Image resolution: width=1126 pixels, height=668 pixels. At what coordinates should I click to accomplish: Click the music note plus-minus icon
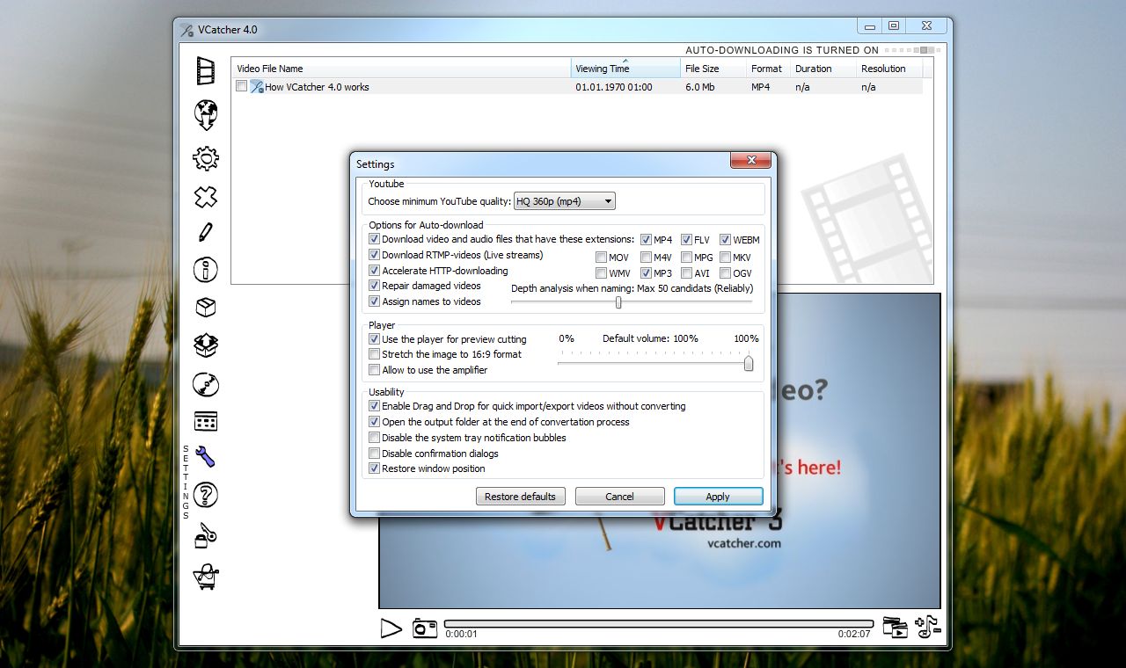[x=928, y=626]
